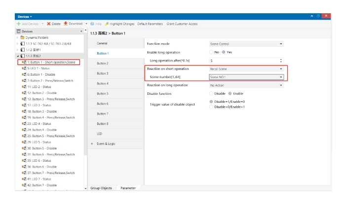Set Enable long operation to No
The width and height of the screenshot is (338, 203).
click(212, 52)
